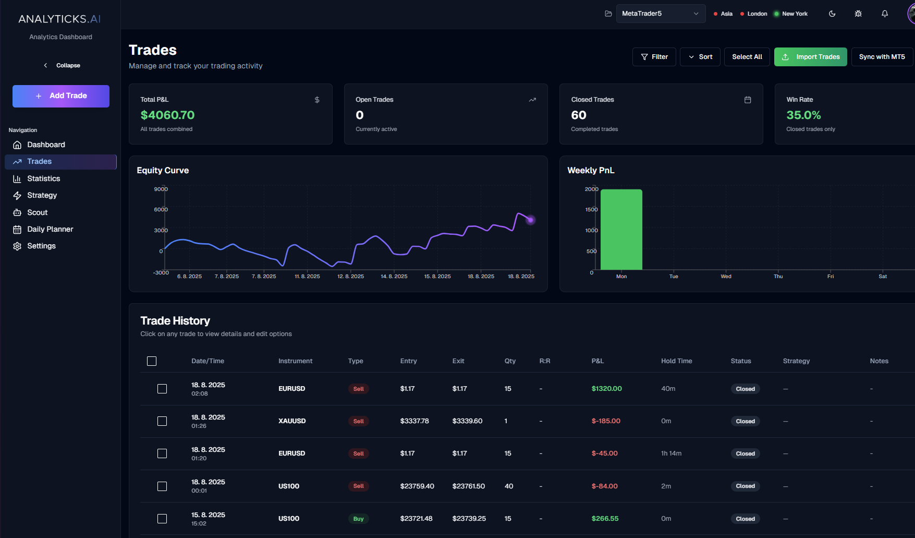This screenshot has width=915, height=538.
Task: Click calendar icon in Closed Trades card
Action: [x=748, y=100]
